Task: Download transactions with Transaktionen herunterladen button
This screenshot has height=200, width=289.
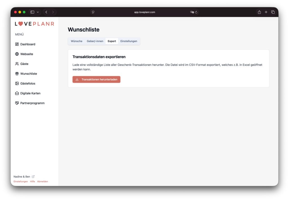Action: pos(96,79)
